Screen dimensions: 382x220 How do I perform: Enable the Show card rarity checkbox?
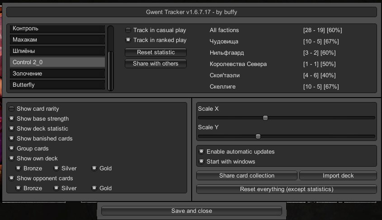coord(12,109)
